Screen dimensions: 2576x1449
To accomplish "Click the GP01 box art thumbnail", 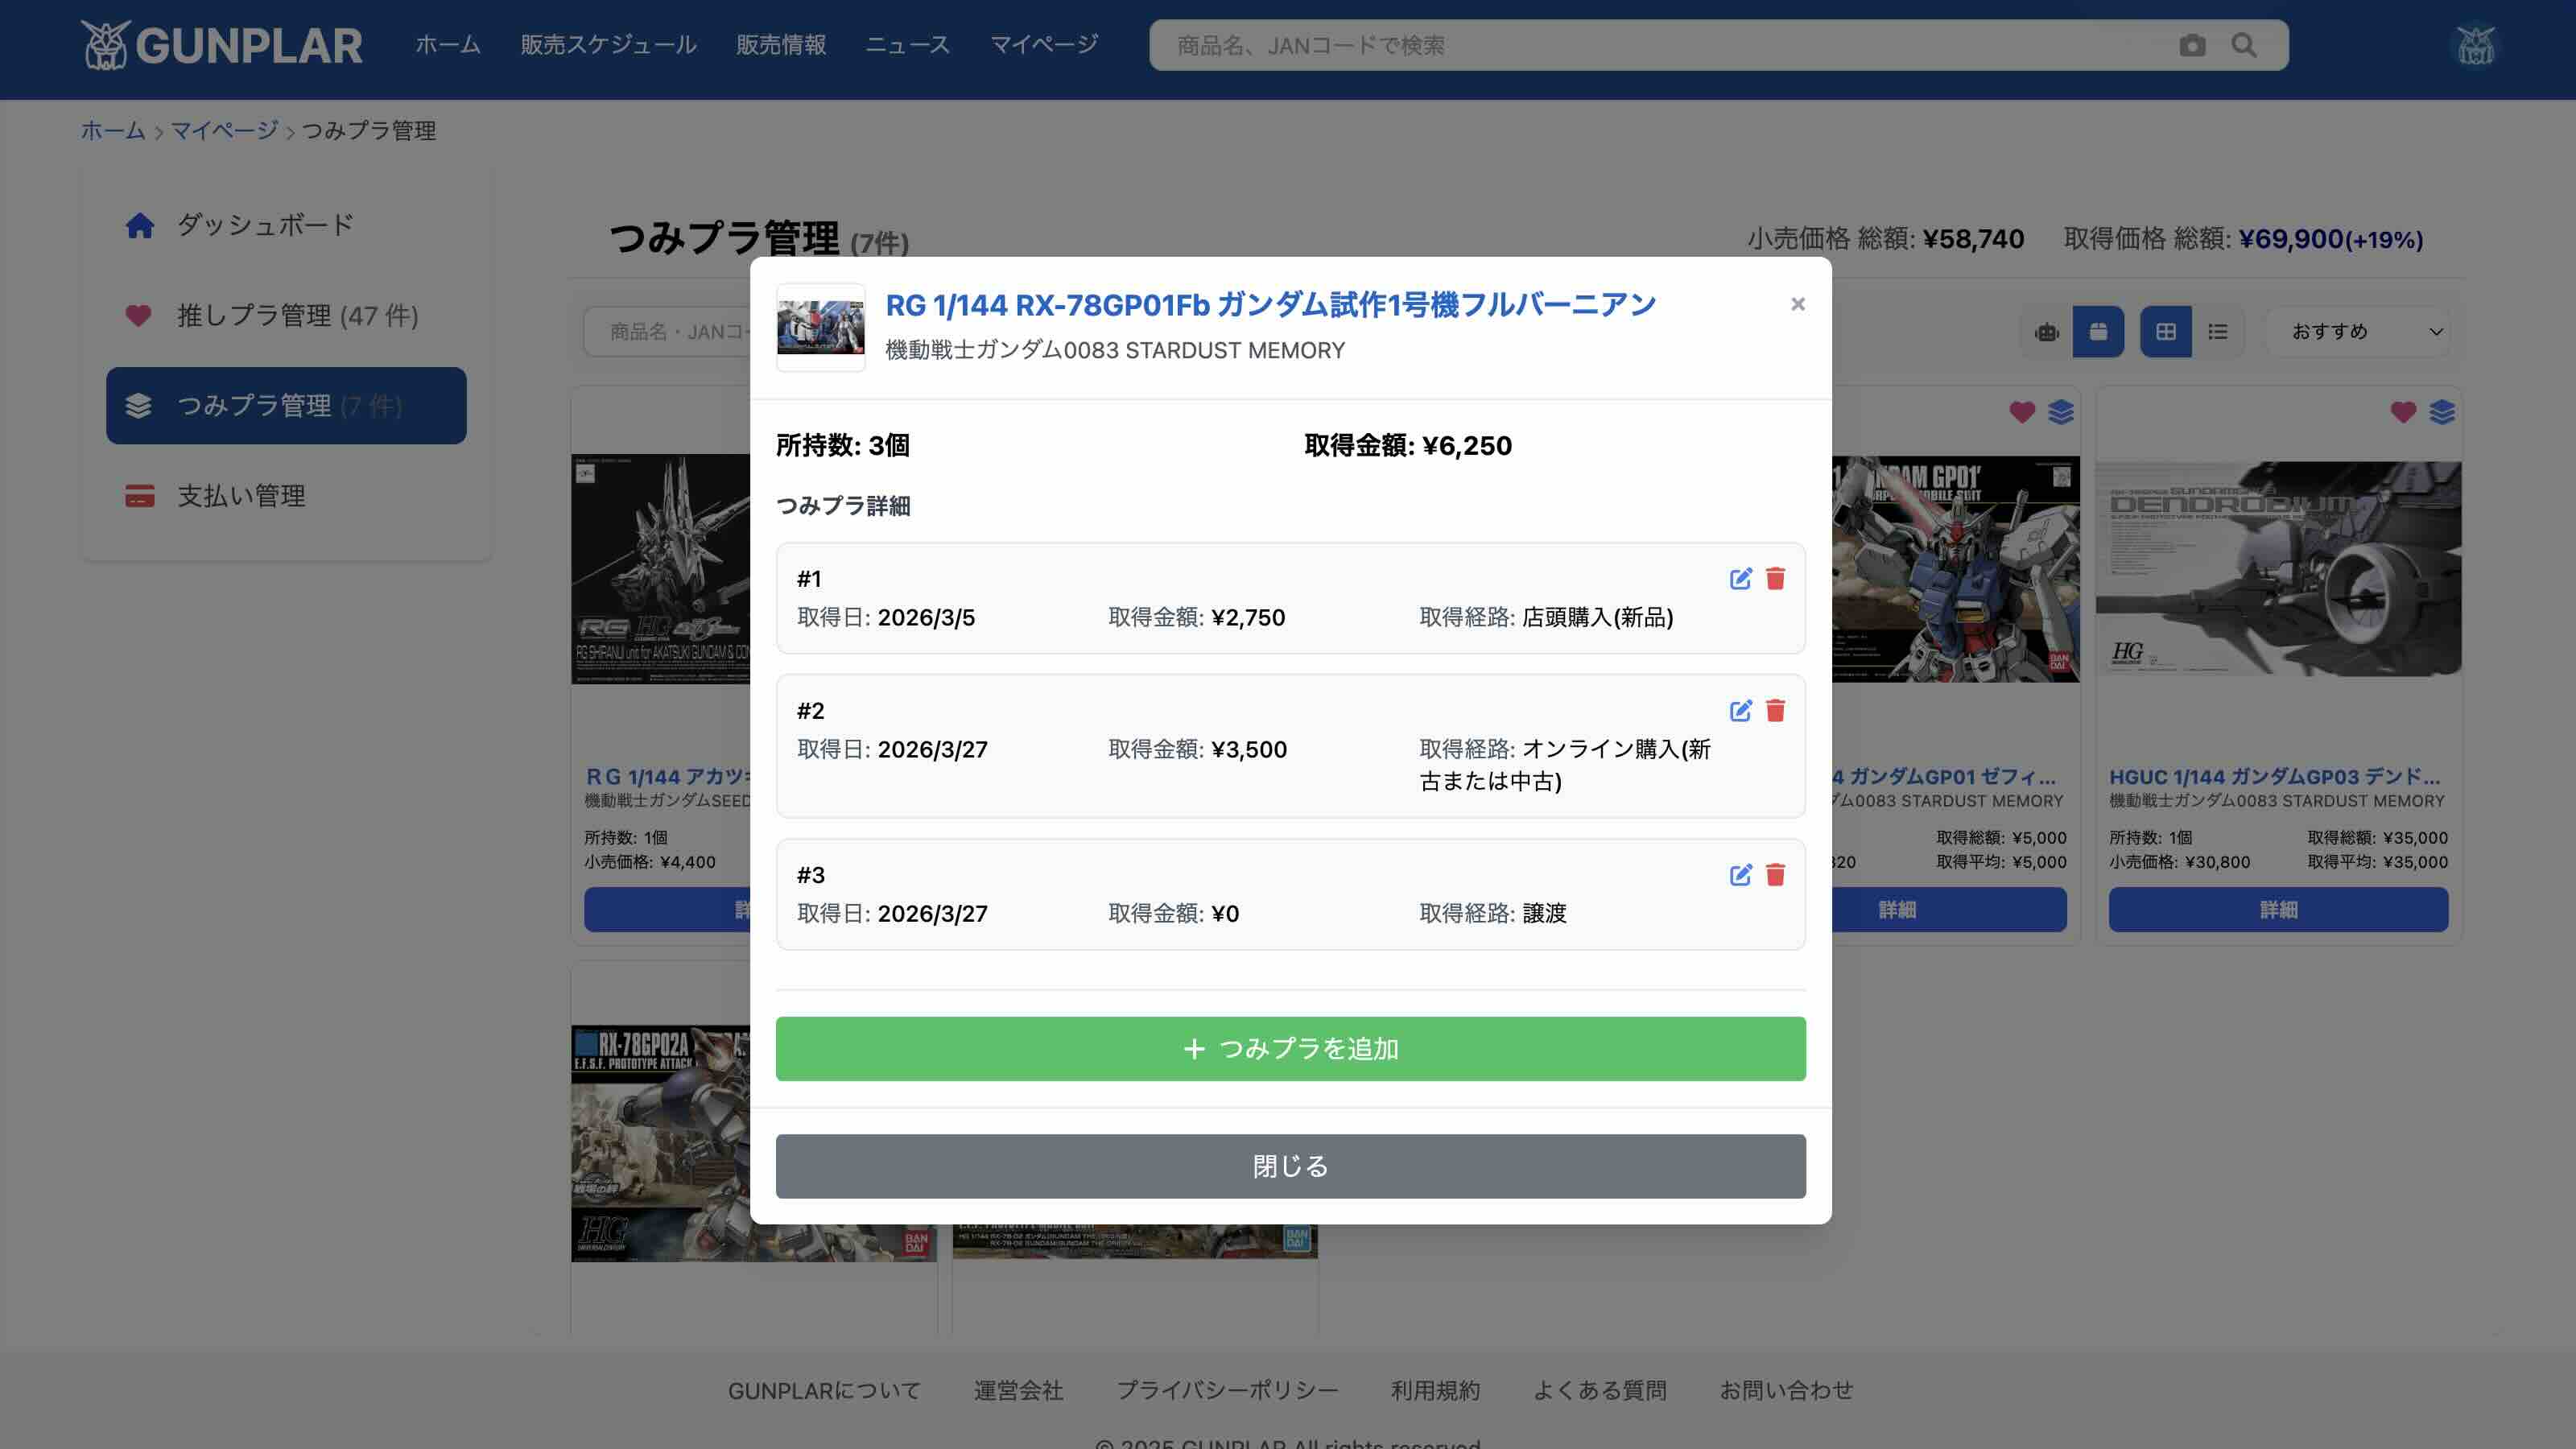I will point(1955,569).
